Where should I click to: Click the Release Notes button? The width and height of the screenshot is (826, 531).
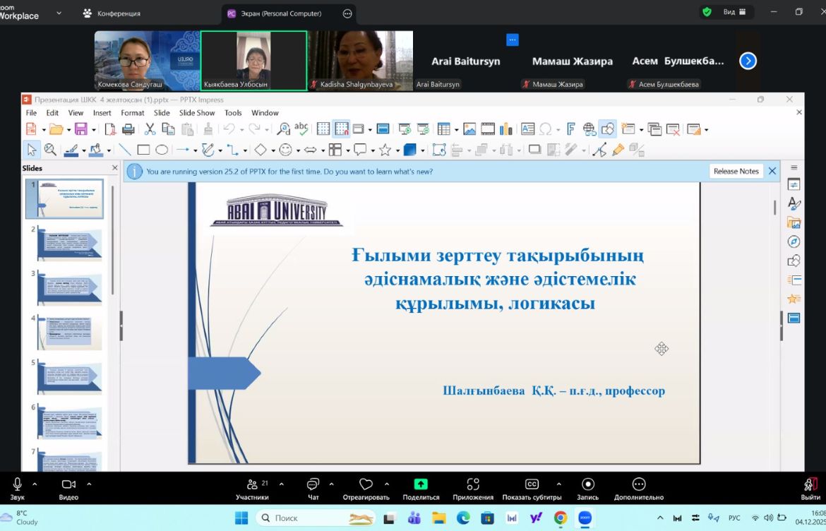click(736, 171)
